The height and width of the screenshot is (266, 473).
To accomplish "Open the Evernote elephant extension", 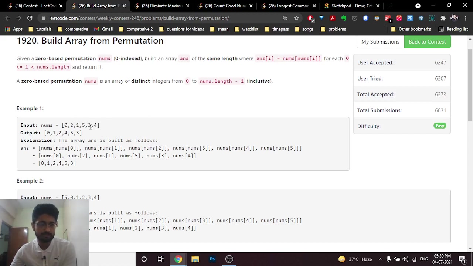I will [343, 18].
